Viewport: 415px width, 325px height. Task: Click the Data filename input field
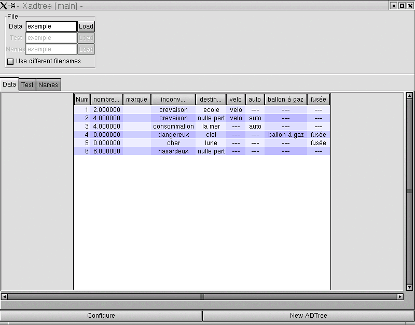tap(51, 26)
